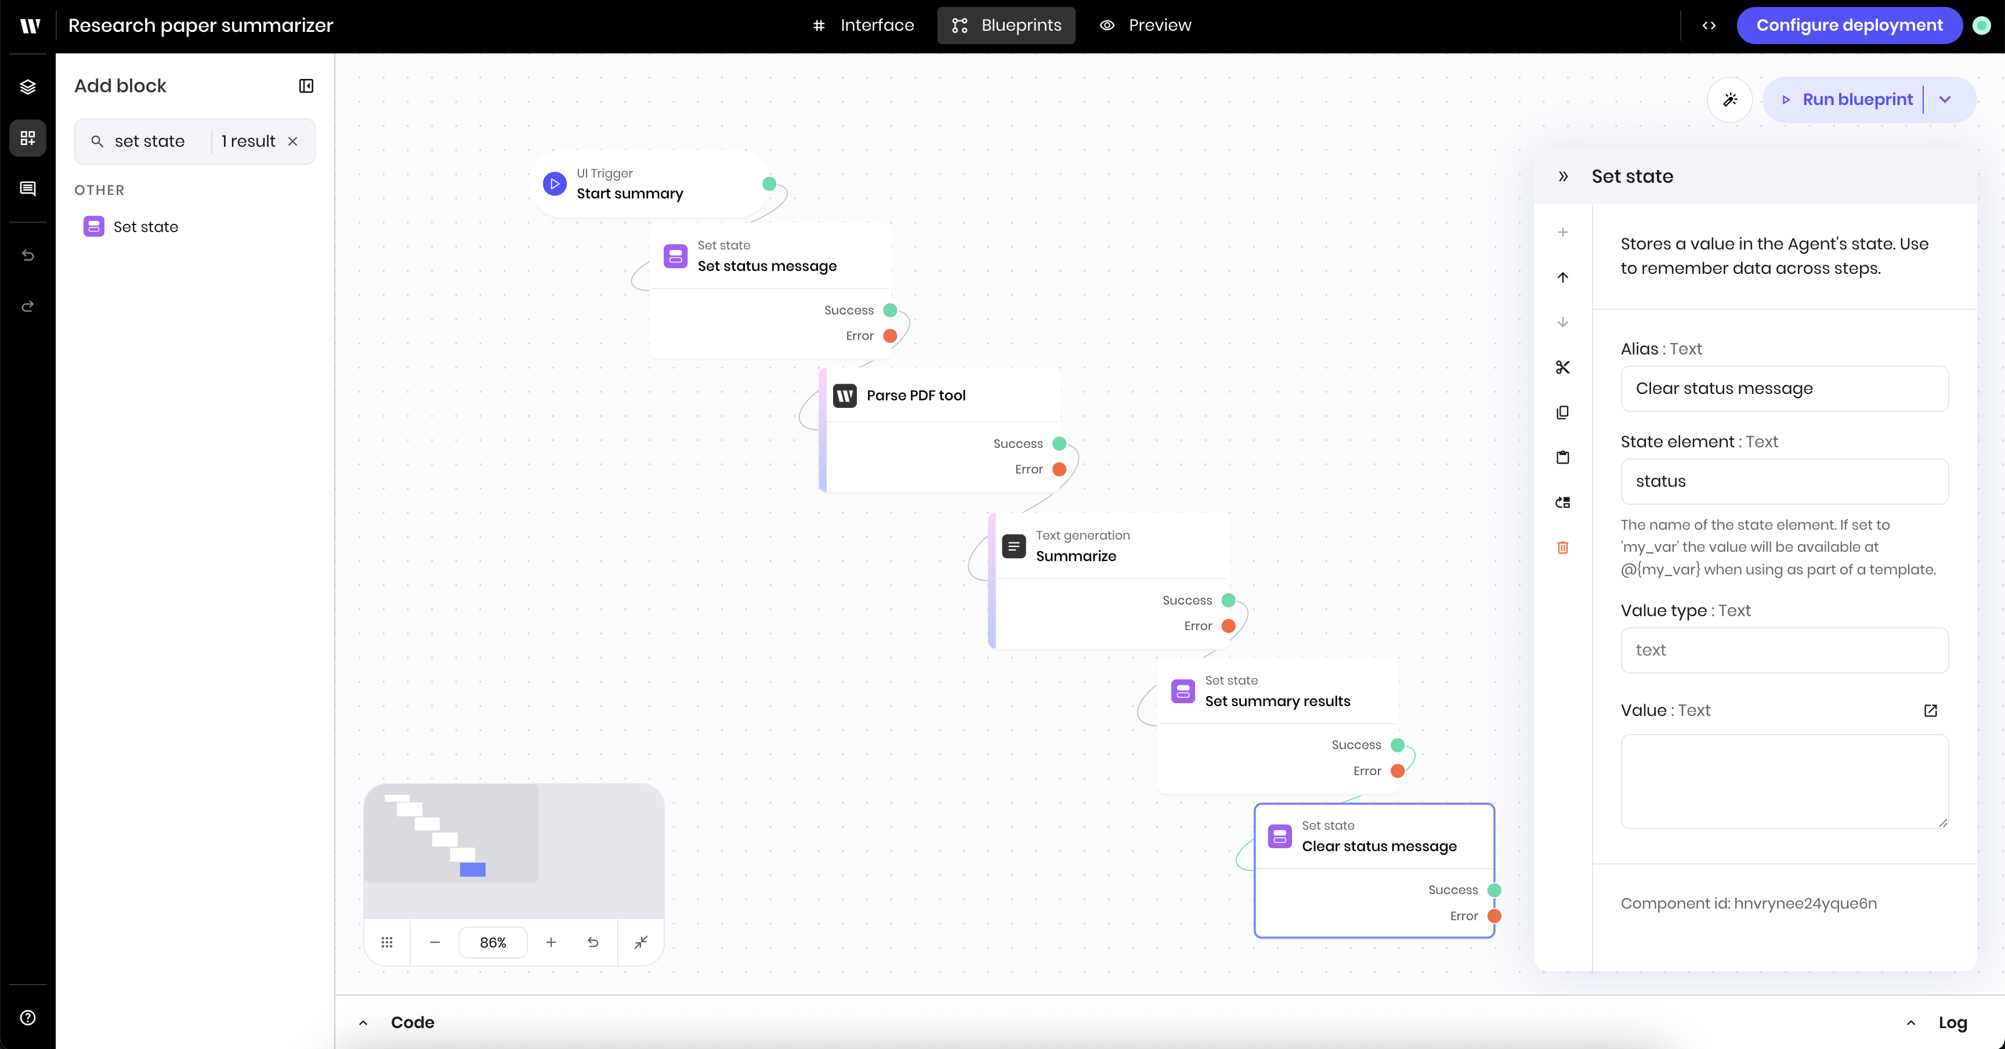Viewport: 2005px width, 1049px height.
Task: Collapse the Set state settings panel
Action: coord(1563,176)
